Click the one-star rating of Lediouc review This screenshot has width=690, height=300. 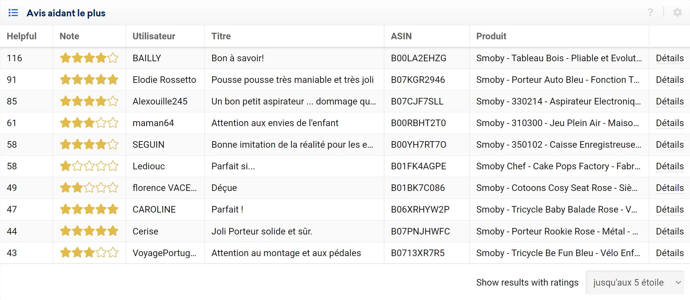click(x=89, y=166)
